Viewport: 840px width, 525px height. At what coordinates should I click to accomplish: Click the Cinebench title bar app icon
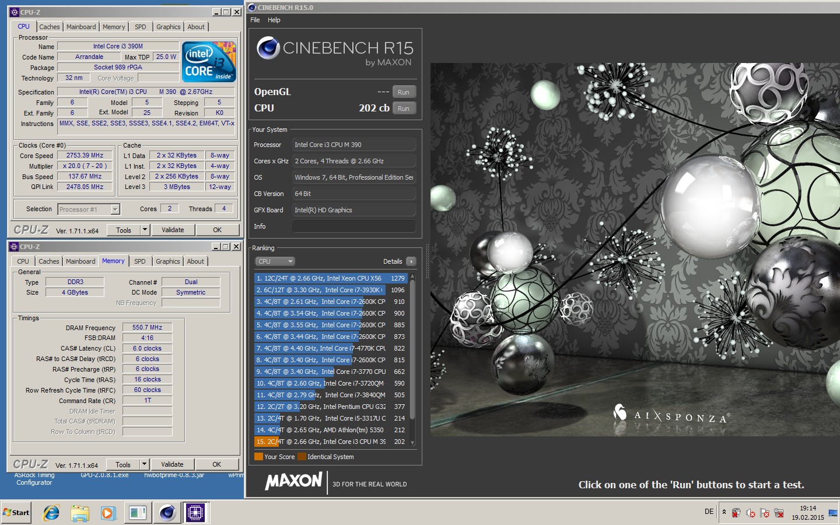(x=252, y=8)
